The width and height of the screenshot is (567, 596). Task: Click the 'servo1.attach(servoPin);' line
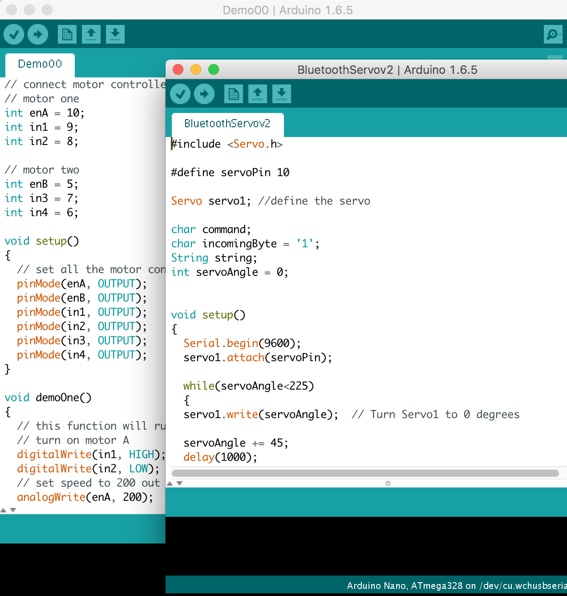(258, 358)
